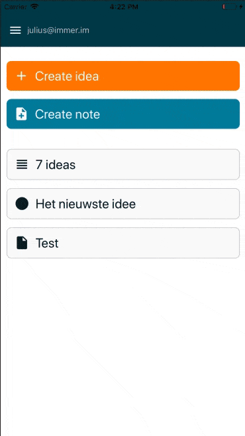Click the 4:22 PM clock in status bar
Image resolution: width=245 pixels, height=436 pixels.
point(124,7)
